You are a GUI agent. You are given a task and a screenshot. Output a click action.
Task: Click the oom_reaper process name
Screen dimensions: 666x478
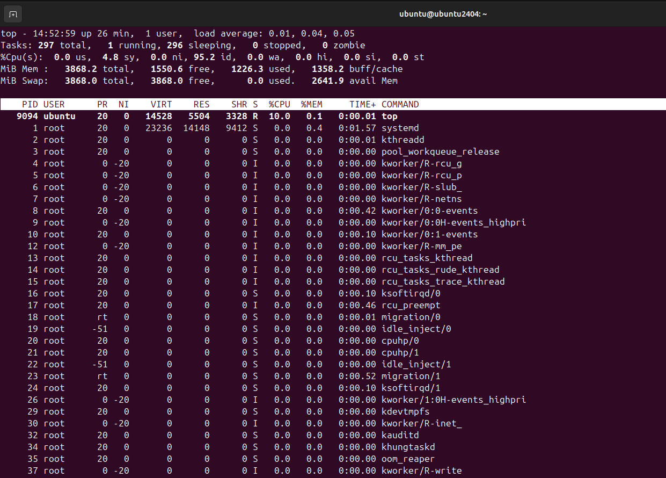(x=408, y=459)
